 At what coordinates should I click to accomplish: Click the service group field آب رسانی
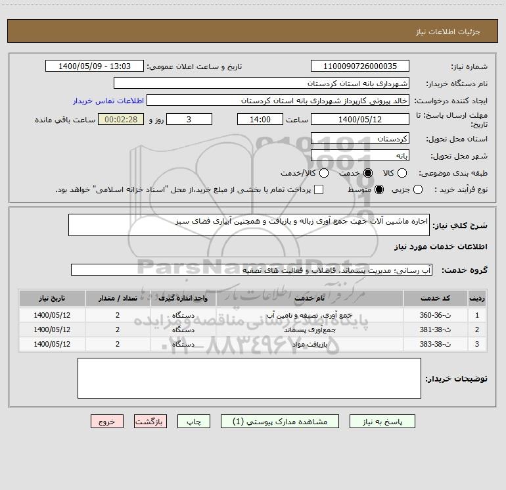[252, 270]
